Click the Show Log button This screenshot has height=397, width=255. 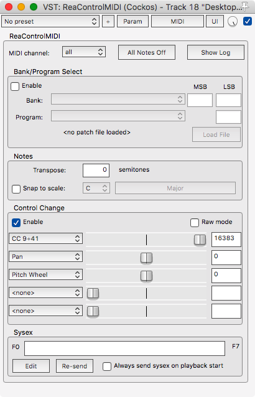216,52
